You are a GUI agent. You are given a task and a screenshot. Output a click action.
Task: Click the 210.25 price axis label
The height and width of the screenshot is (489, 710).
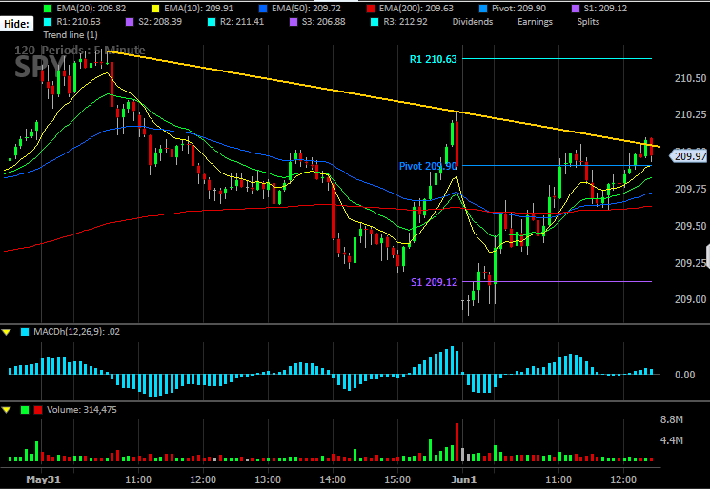tap(690, 115)
